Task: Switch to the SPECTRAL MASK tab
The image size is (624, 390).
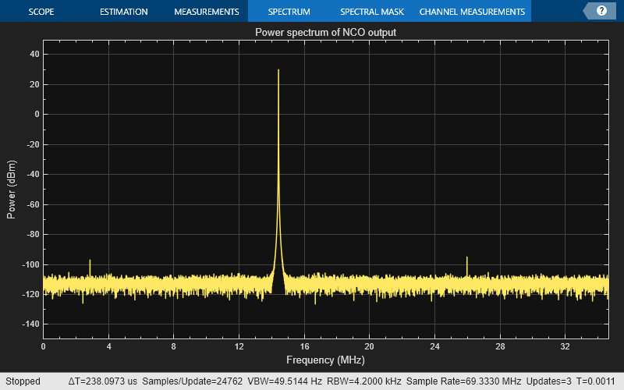Action: [372, 12]
